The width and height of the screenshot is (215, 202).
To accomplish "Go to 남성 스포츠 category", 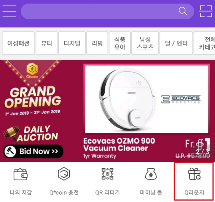I will (x=145, y=43).
